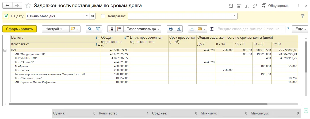Click the Find magnifier toolbar icon

click(90, 29)
